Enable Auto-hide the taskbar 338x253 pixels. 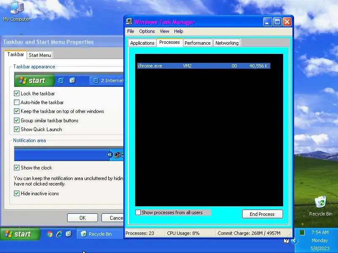click(x=16, y=102)
